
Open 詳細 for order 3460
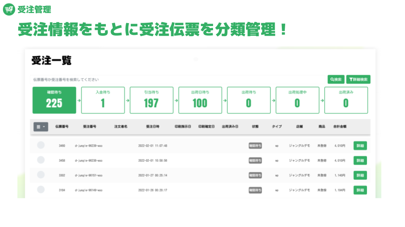pyautogui.click(x=360, y=146)
